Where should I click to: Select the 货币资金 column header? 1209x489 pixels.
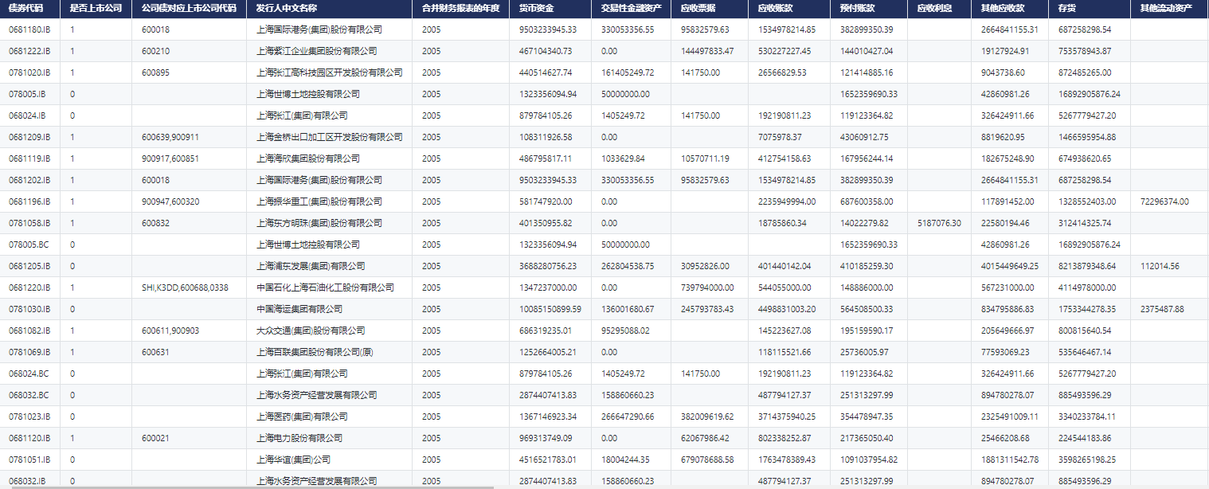click(536, 8)
